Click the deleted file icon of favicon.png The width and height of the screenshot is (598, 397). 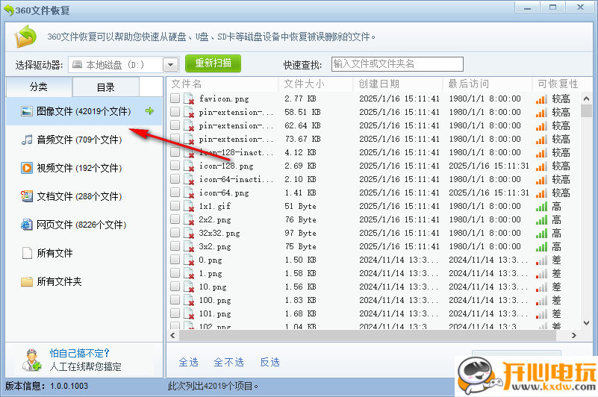point(189,99)
